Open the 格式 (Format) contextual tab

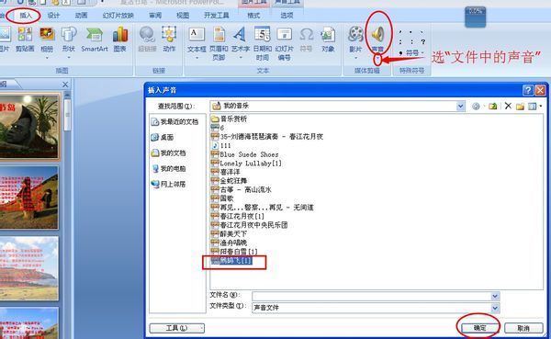[x=253, y=16]
